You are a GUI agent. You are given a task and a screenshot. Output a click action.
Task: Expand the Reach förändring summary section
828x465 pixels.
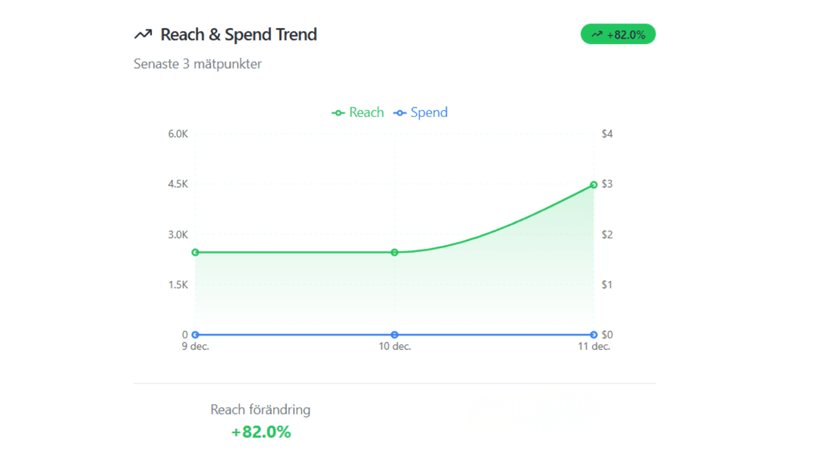(x=261, y=410)
